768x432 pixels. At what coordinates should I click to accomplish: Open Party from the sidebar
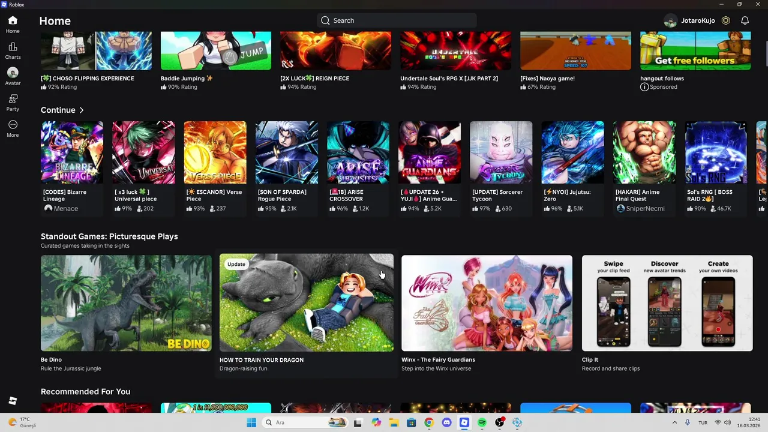coord(13,103)
